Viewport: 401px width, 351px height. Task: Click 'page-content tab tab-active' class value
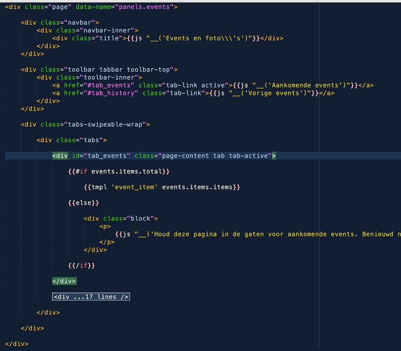click(215, 155)
